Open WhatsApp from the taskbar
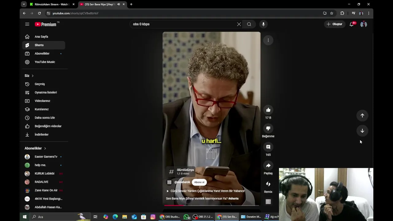 pyautogui.click(x=187, y=217)
